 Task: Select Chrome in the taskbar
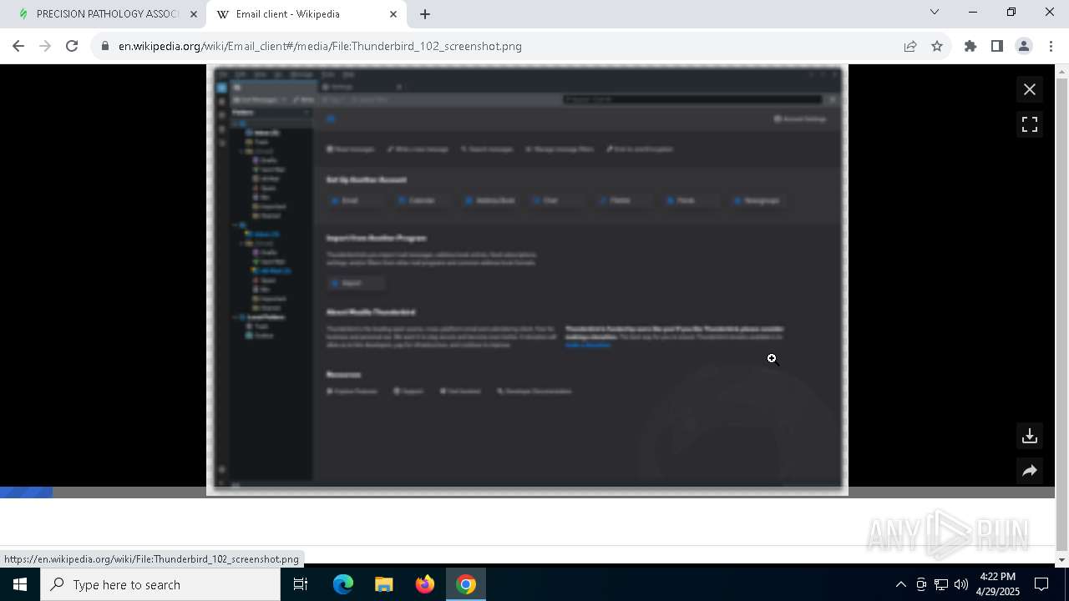[466, 584]
